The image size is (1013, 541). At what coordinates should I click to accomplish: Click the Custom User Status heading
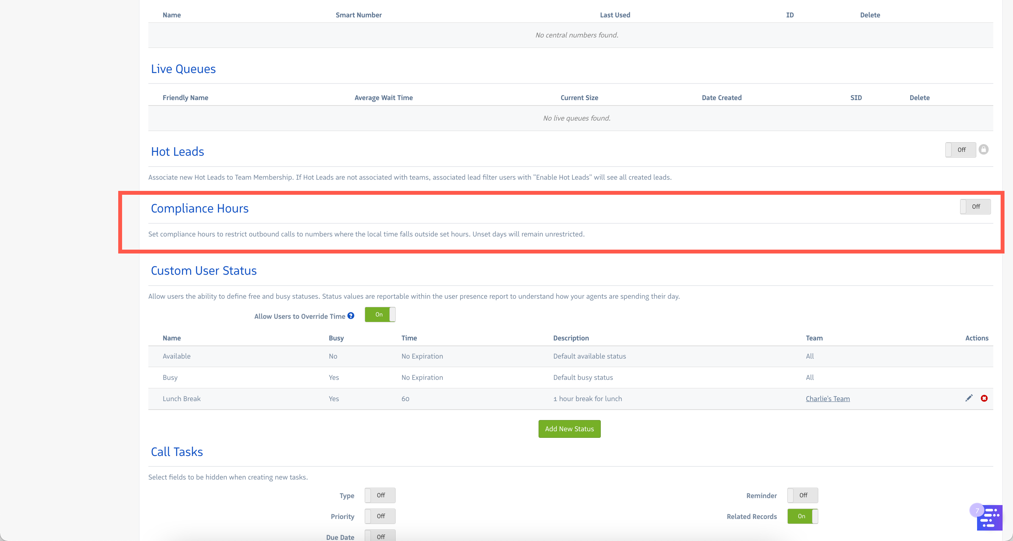pos(204,271)
